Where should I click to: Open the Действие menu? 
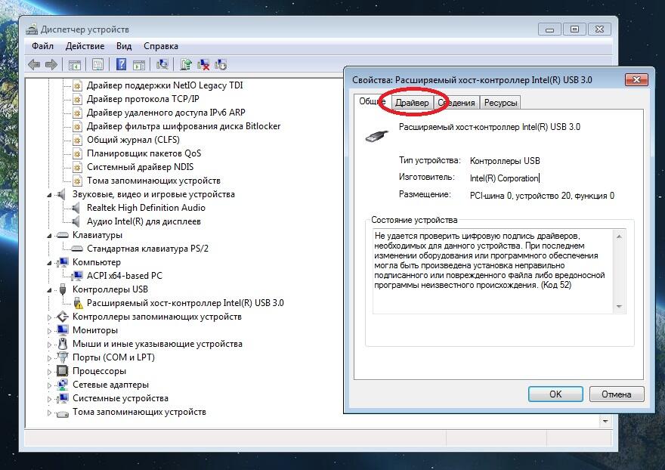85,46
